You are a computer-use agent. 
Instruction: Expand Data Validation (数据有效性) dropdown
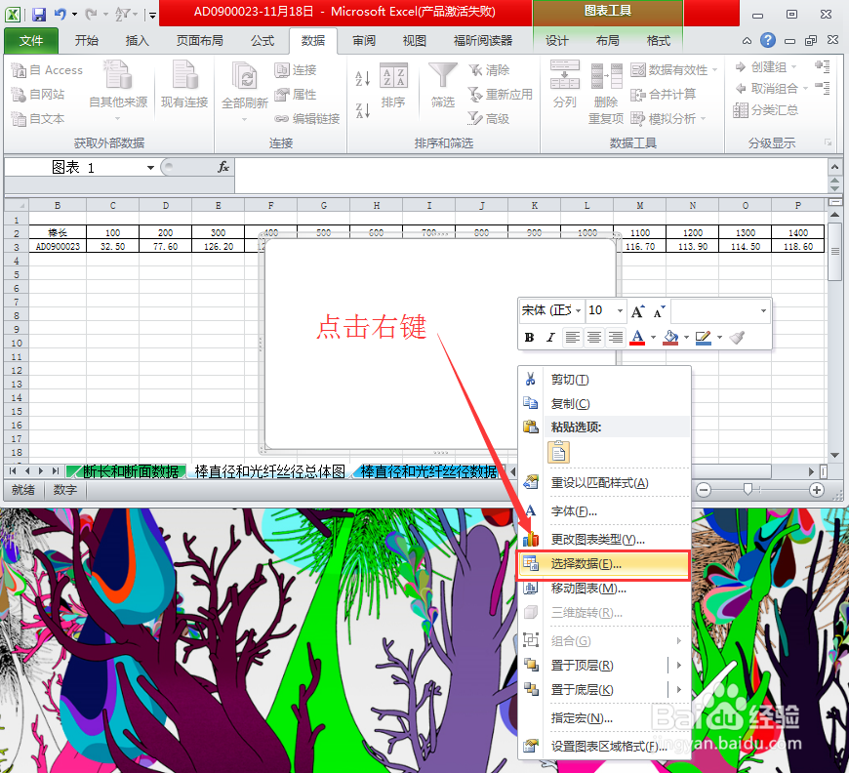point(714,70)
